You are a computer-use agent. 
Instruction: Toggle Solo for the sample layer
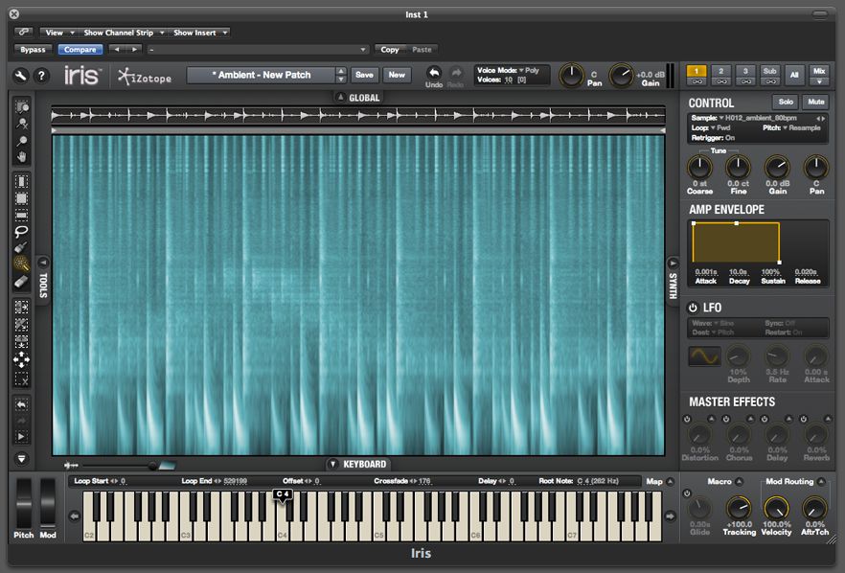(x=786, y=102)
